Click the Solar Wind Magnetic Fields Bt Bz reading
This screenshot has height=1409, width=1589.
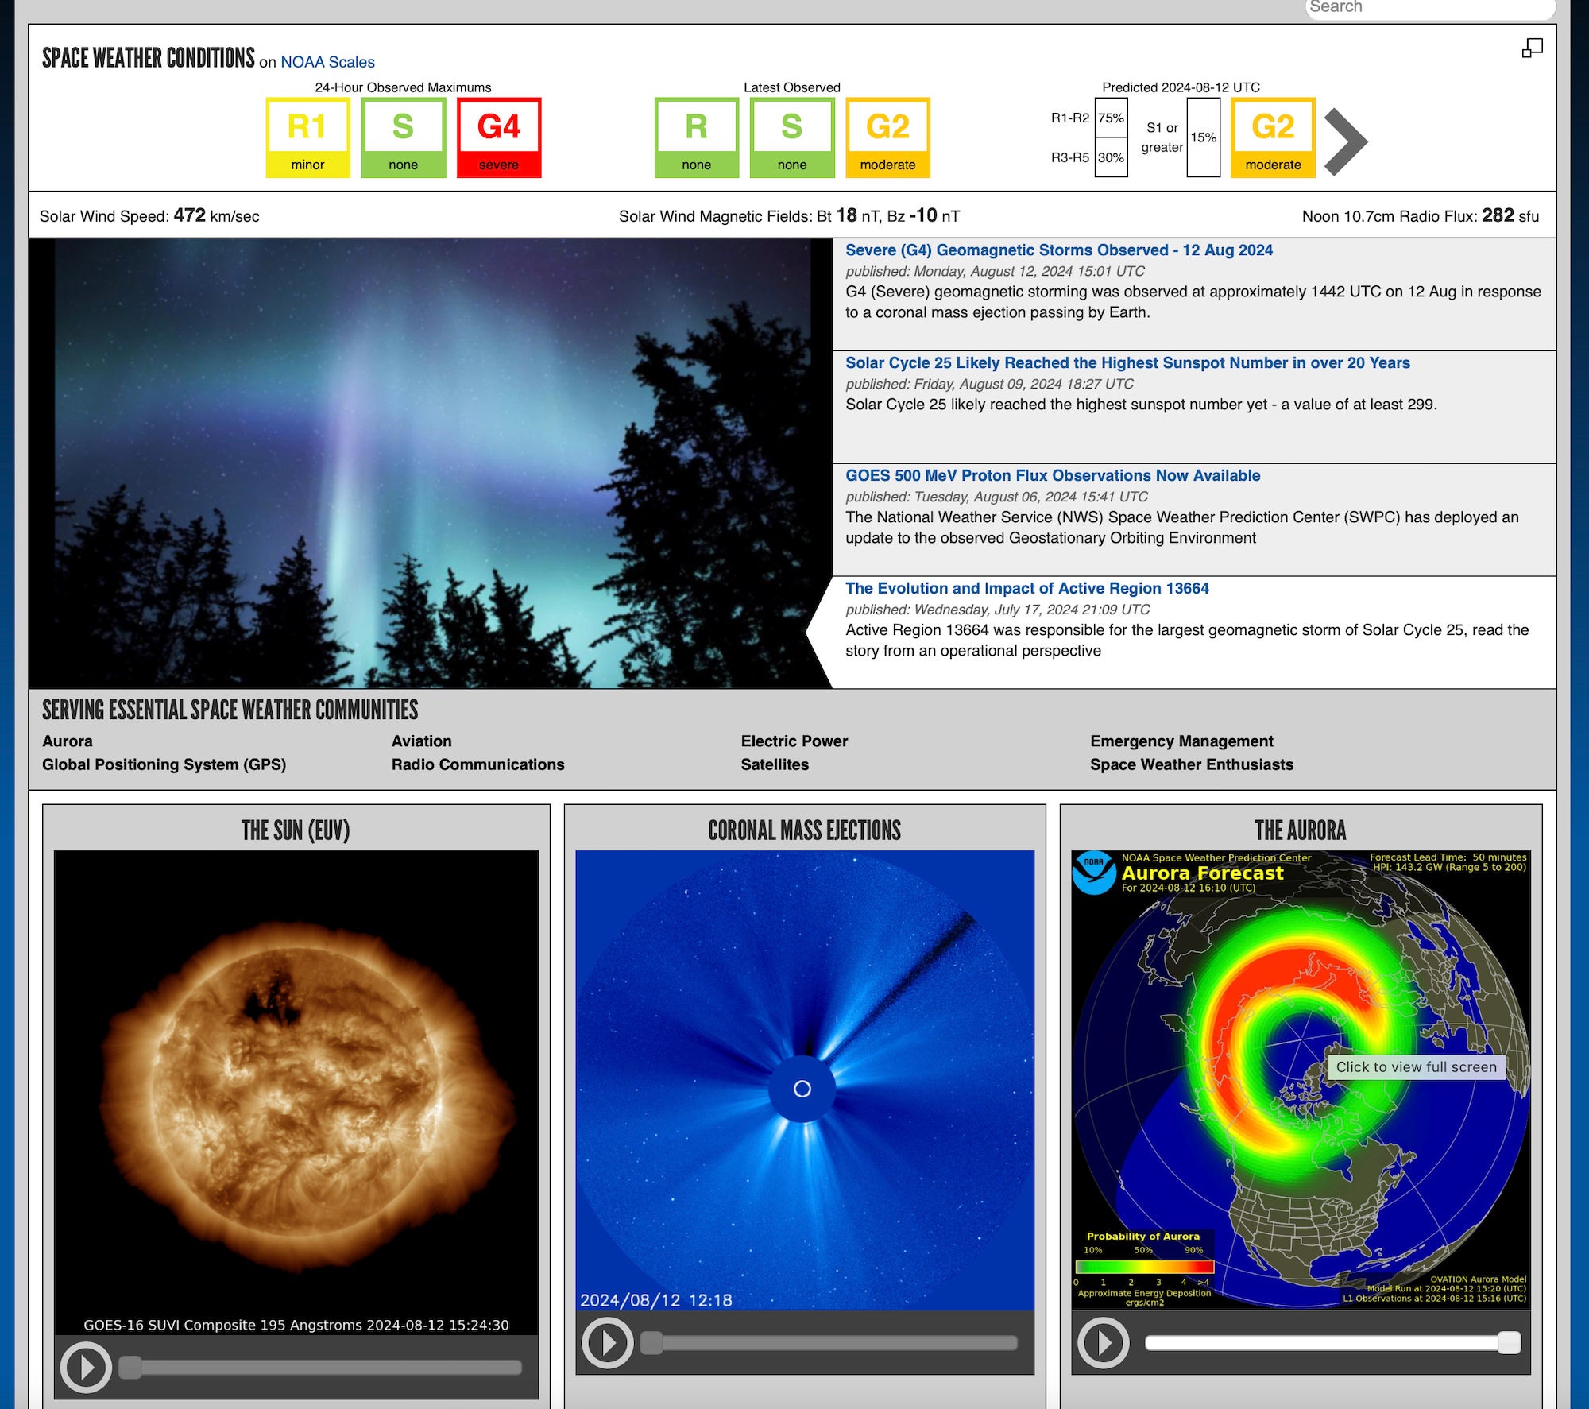pyautogui.click(x=789, y=215)
